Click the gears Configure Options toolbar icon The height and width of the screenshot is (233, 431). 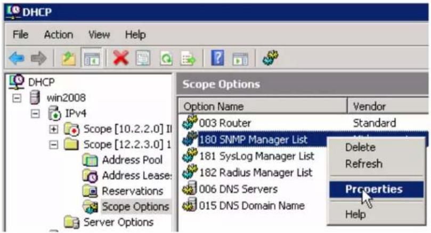tap(270, 58)
